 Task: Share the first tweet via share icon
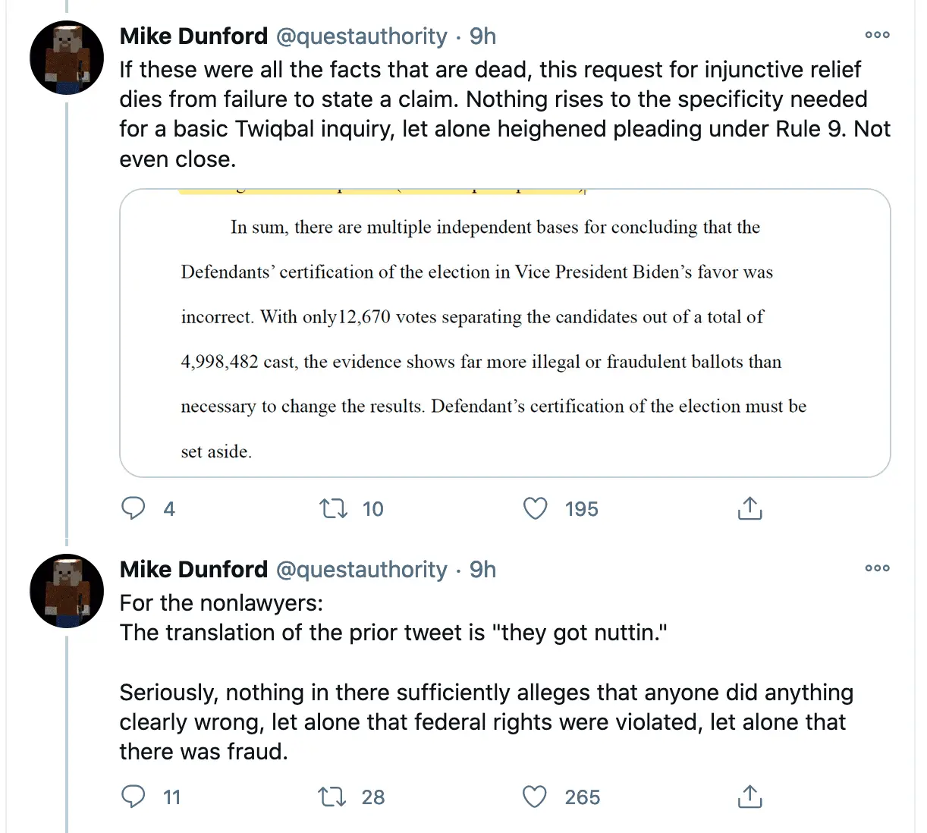pos(749,508)
